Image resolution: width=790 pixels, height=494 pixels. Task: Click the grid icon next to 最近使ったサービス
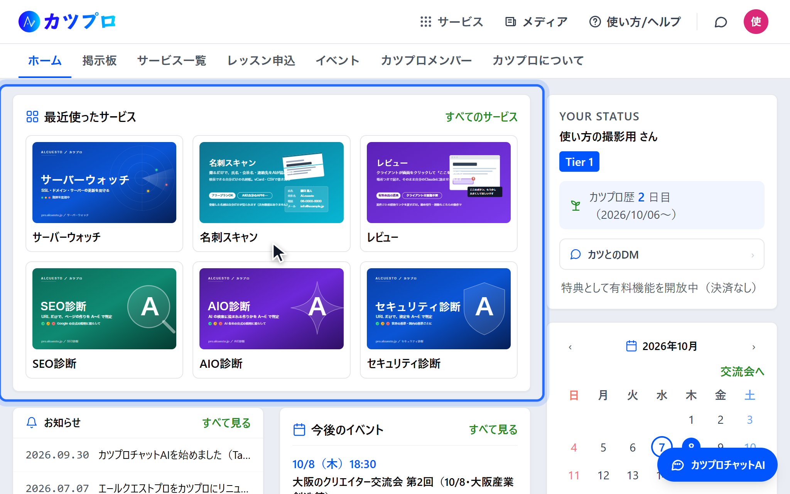pyautogui.click(x=32, y=117)
